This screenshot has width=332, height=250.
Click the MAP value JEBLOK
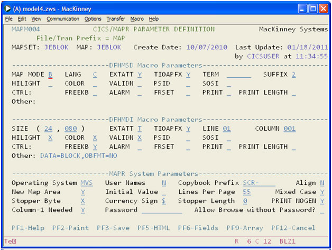tap(109, 47)
